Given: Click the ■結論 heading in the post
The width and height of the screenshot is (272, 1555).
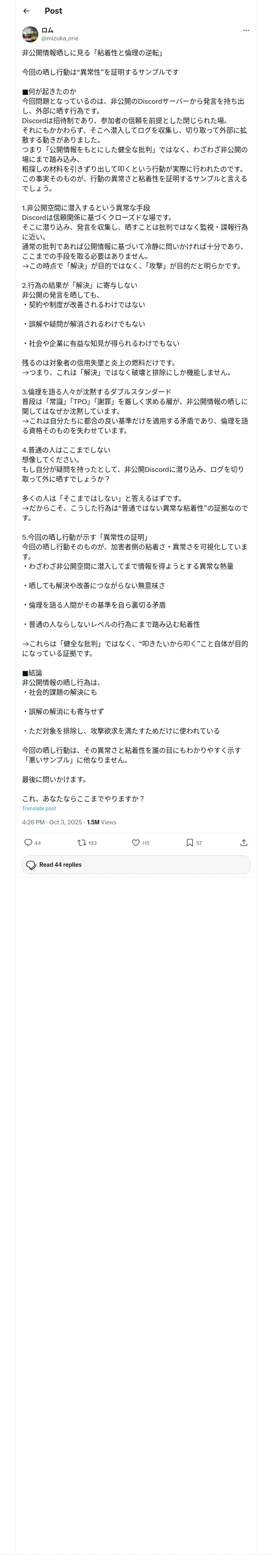Looking at the screenshot, I should [32, 673].
